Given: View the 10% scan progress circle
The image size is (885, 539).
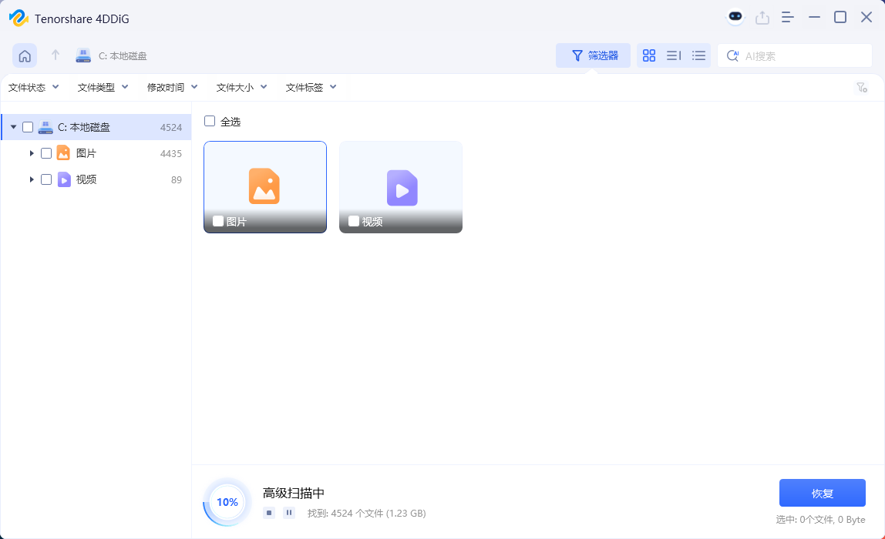Looking at the screenshot, I should tap(227, 502).
